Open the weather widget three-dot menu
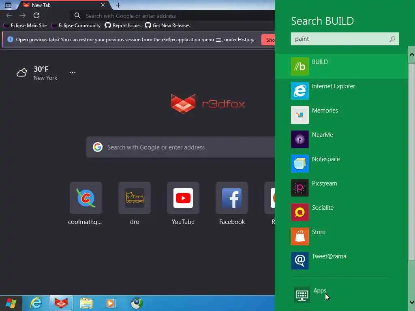Screen dimensions: 415x311 (x=73, y=72)
